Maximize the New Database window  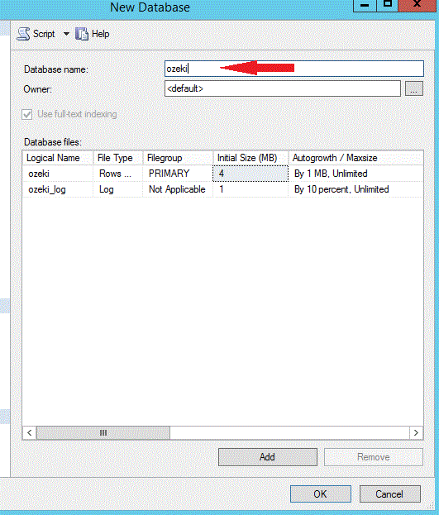[x=388, y=5]
